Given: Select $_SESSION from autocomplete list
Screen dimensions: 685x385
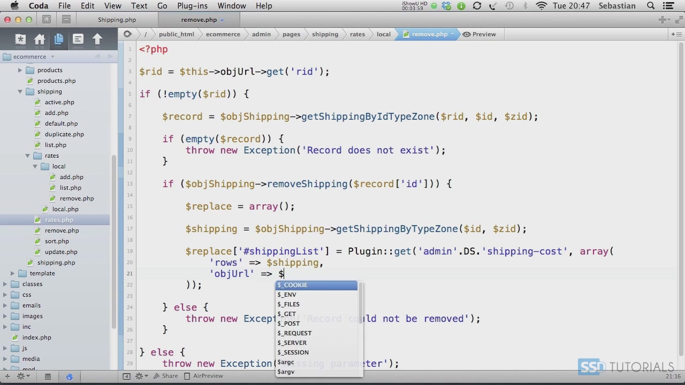Looking at the screenshot, I should click(293, 352).
